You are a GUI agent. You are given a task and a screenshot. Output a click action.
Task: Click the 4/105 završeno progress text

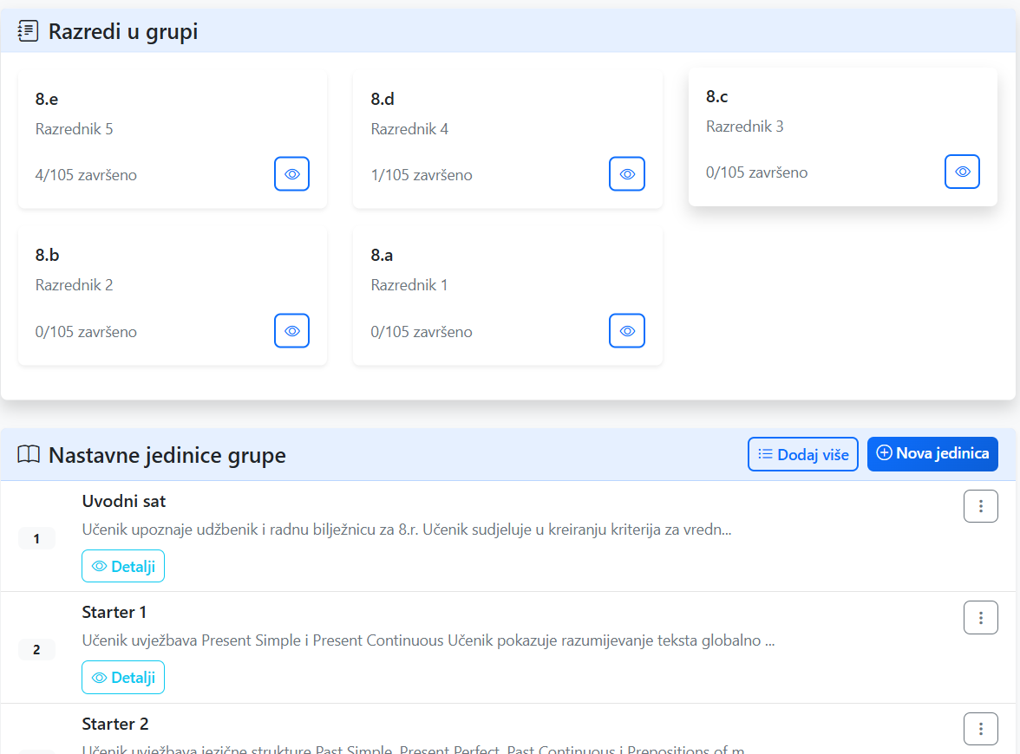click(86, 175)
